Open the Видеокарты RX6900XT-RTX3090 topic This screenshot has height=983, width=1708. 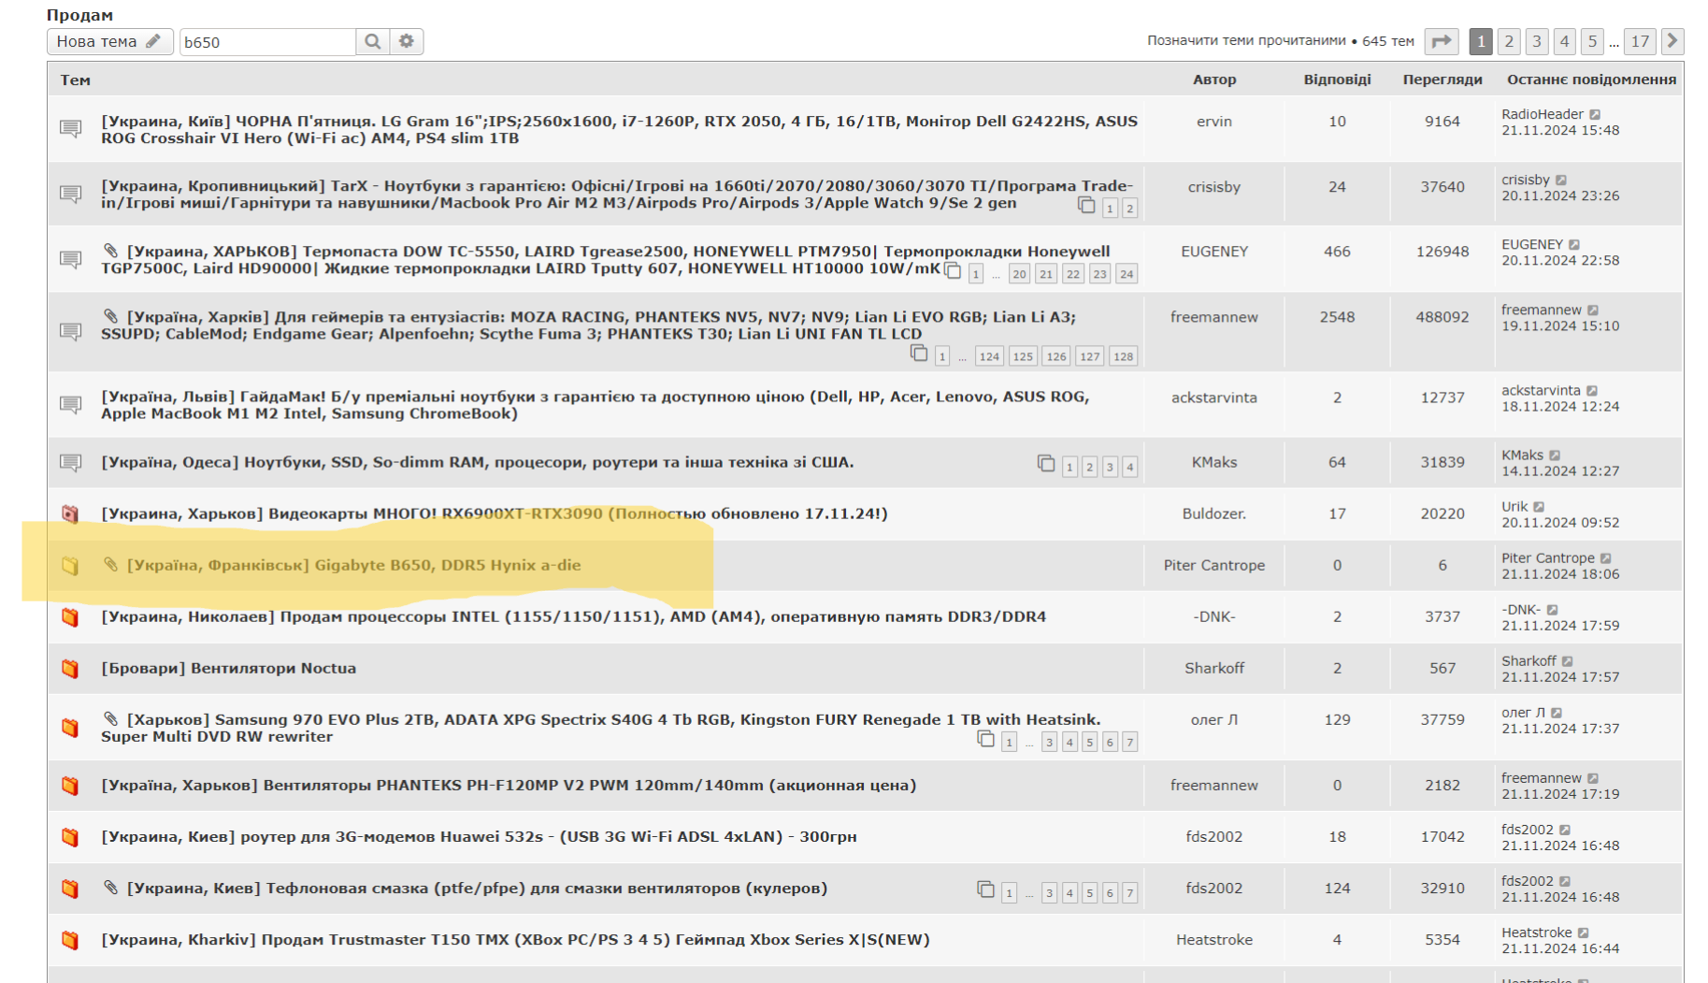click(x=495, y=513)
